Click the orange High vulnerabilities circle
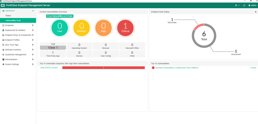The height and width of the screenshot is (124, 258). 104,28
